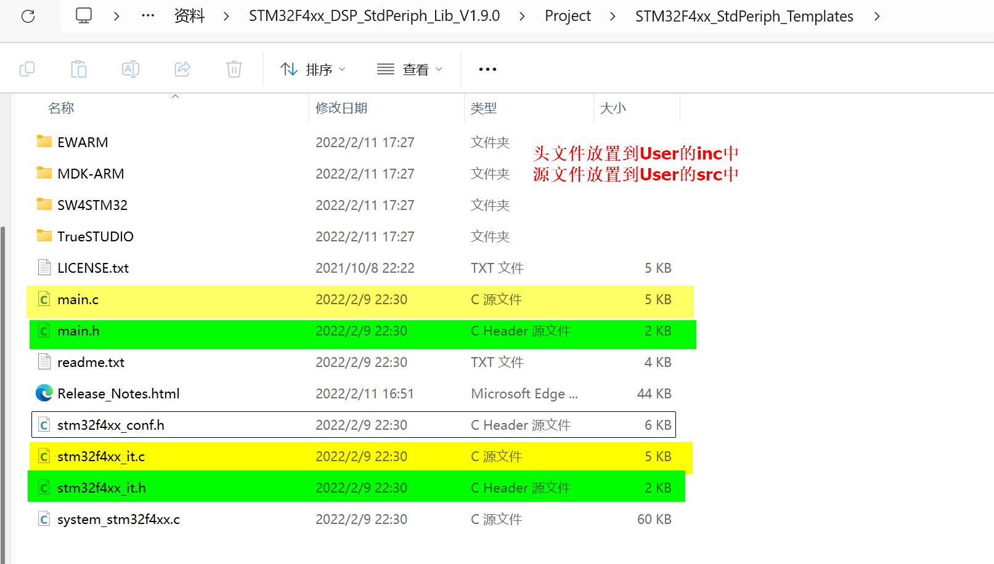Refresh the current folder view
Viewport: 994px width, 564px height.
coord(28,16)
